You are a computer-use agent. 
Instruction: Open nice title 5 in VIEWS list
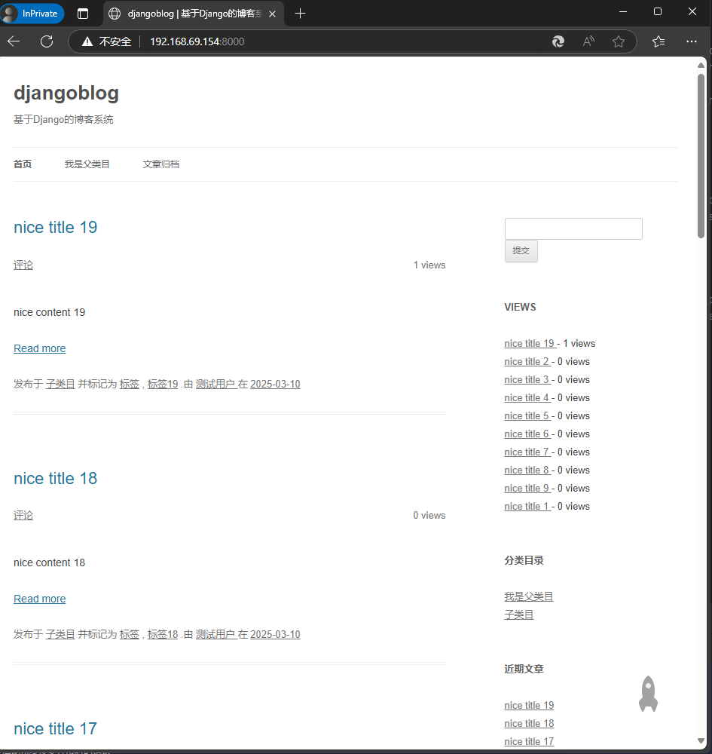pos(527,416)
